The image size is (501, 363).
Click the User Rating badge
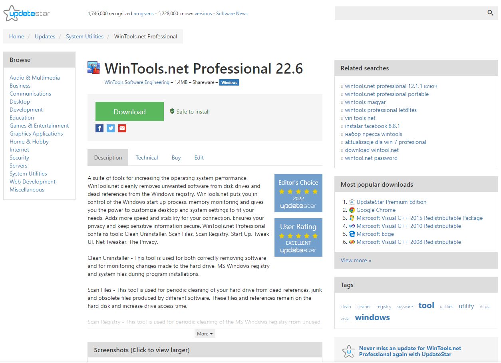pos(298,237)
